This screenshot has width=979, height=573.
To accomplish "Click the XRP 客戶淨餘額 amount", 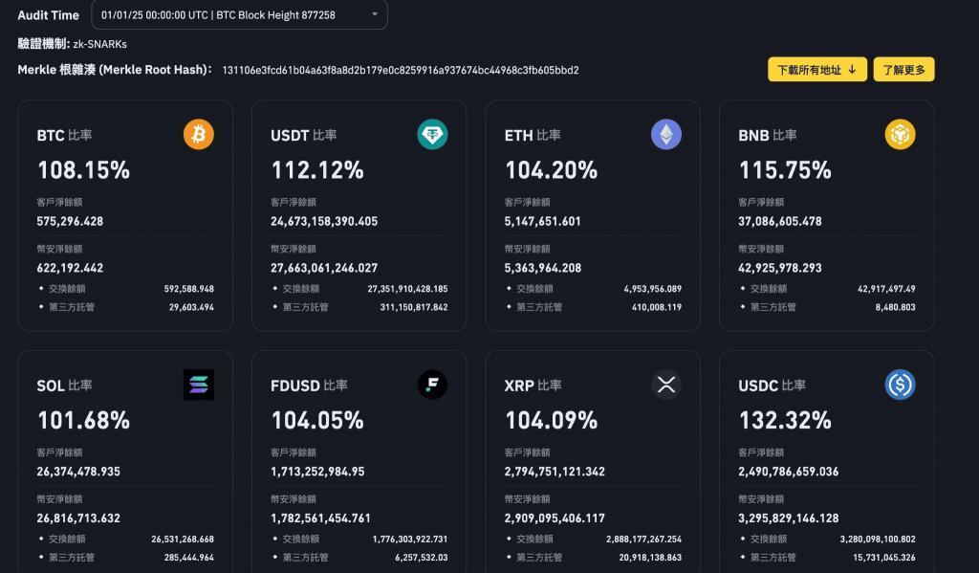I will click(x=555, y=472).
